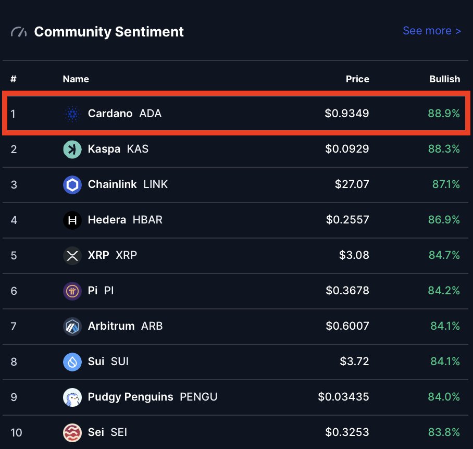Click the $0.3678 Pi price
The width and height of the screenshot is (473, 449).
coord(347,290)
